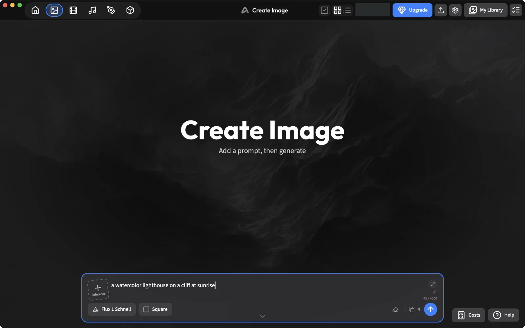The height and width of the screenshot is (328, 525).
Task: Open the task checklist panel
Action: (516, 10)
